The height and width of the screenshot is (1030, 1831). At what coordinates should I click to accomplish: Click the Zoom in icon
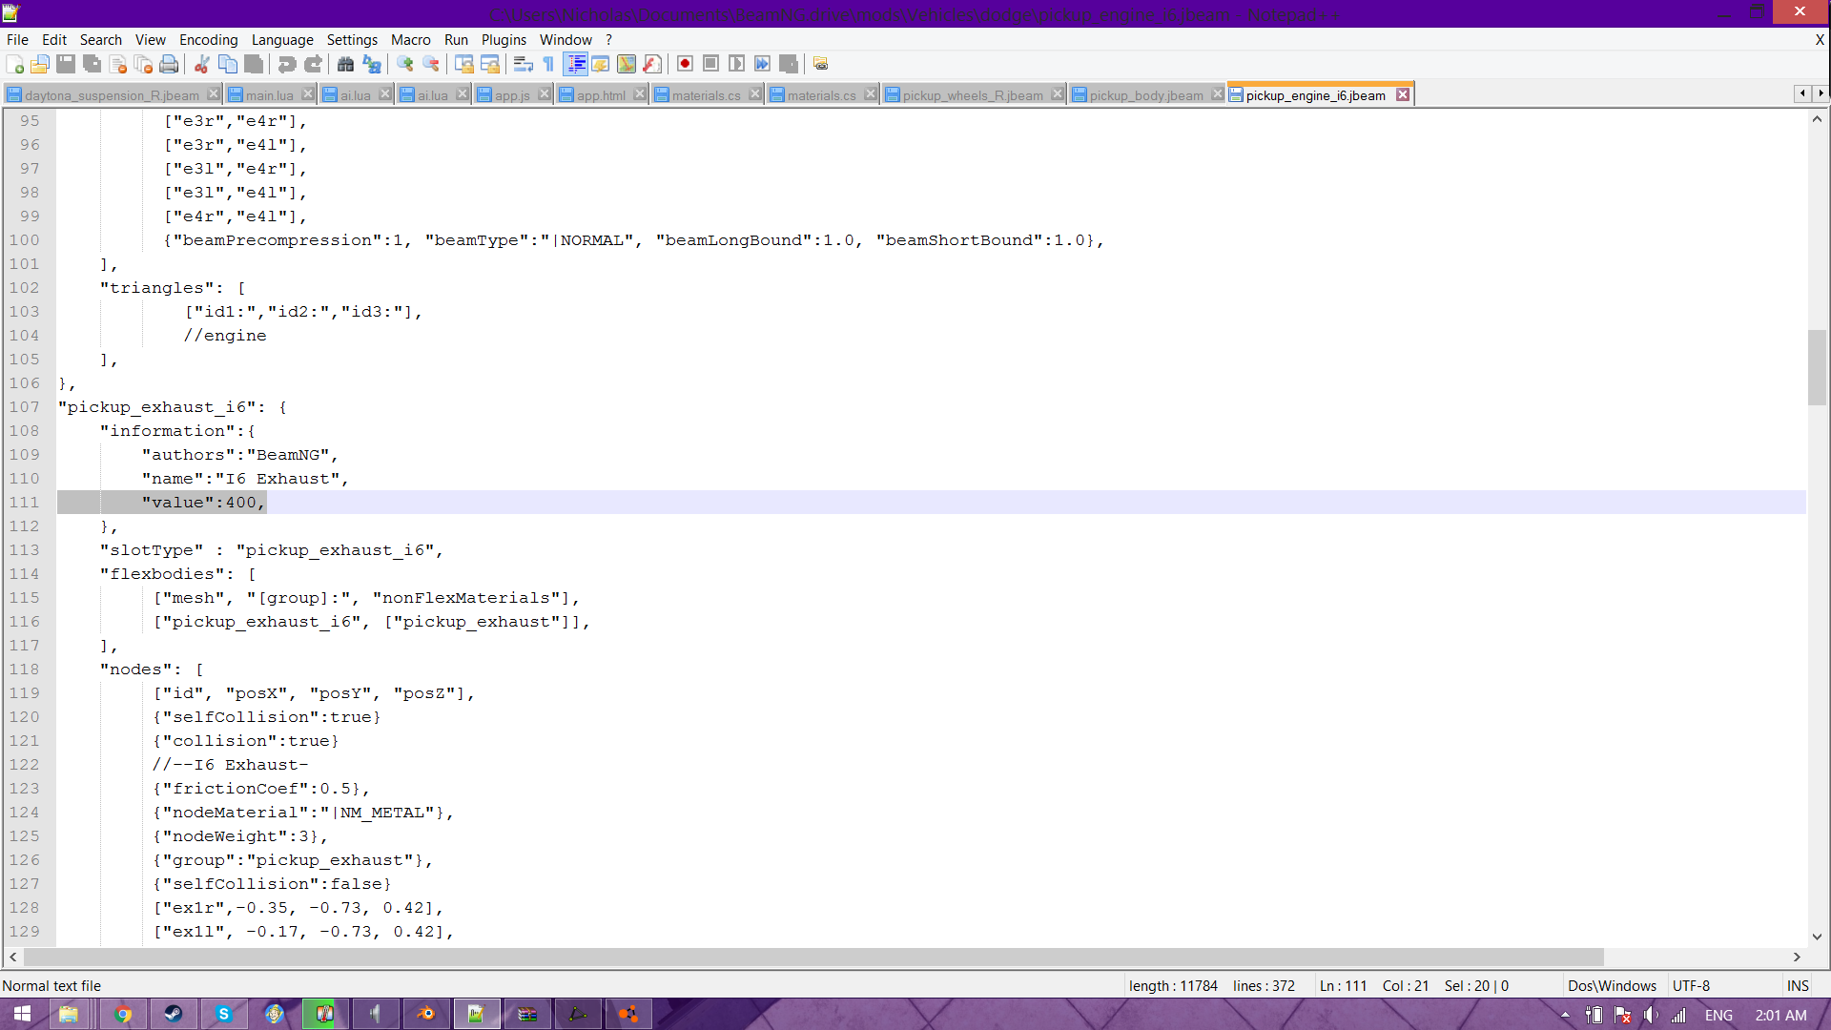pos(405,64)
